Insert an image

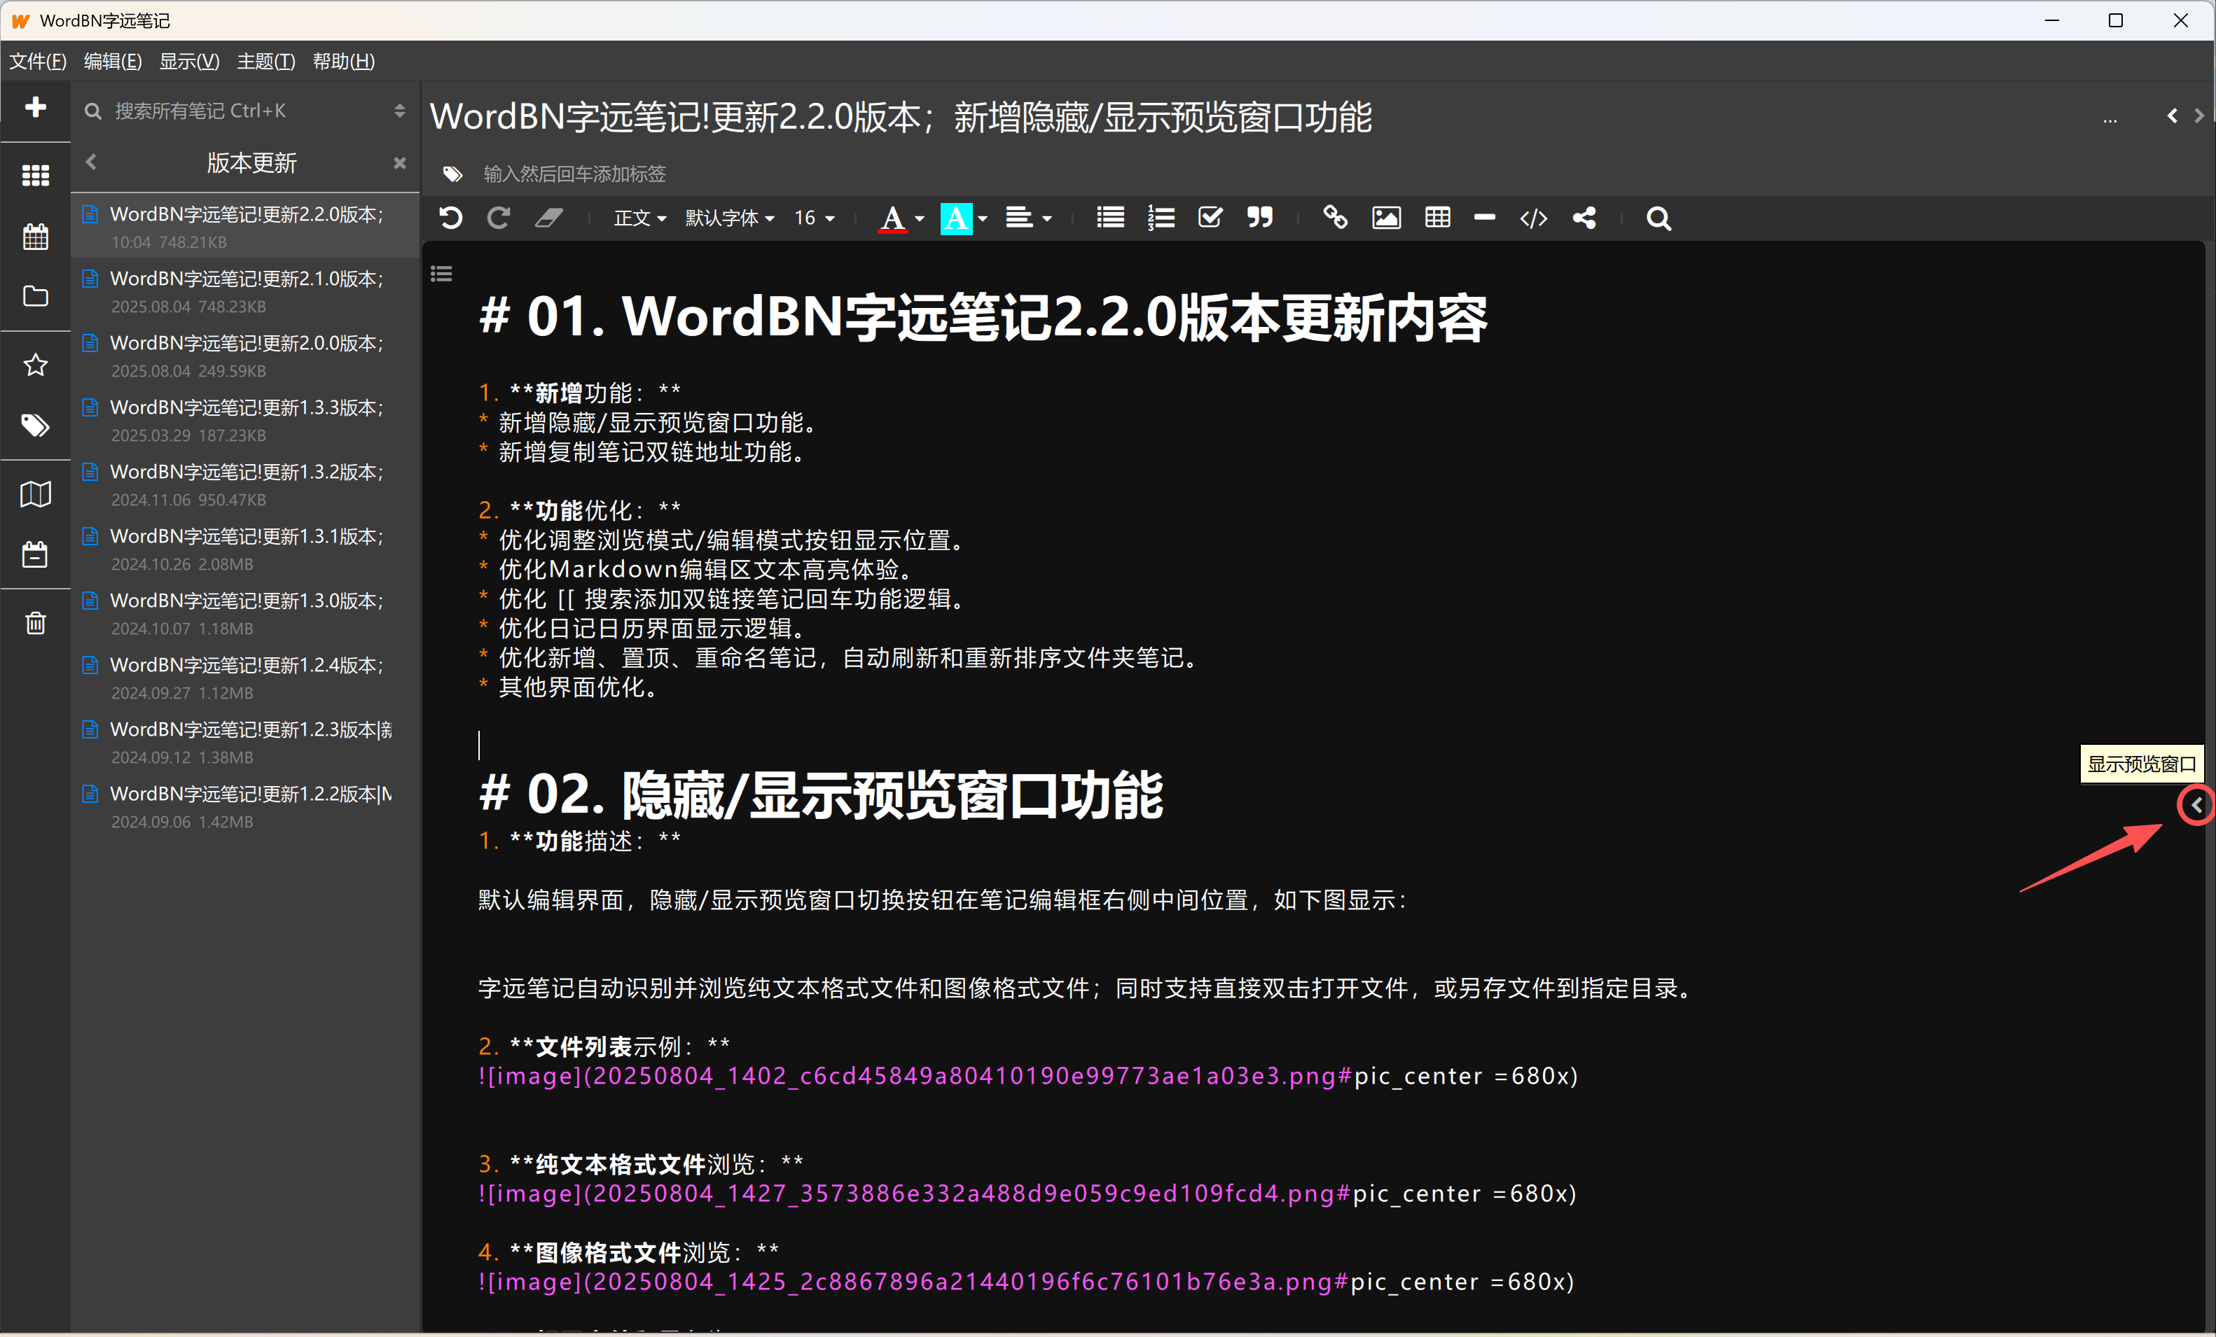pyautogui.click(x=1386, y=218)
